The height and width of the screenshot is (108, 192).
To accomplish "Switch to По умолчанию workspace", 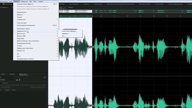I will [x=159, y=4].
